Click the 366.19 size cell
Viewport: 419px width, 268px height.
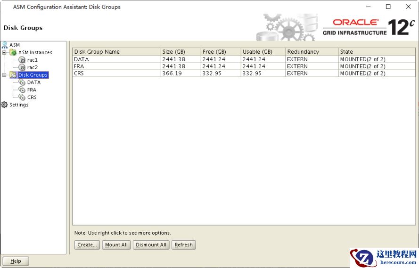(x=181, y=73)
